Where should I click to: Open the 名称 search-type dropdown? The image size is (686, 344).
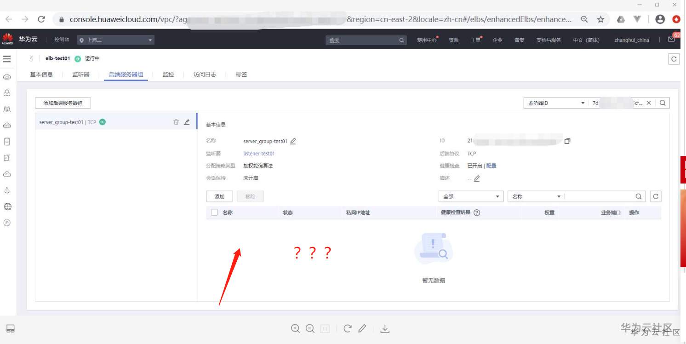536,196
